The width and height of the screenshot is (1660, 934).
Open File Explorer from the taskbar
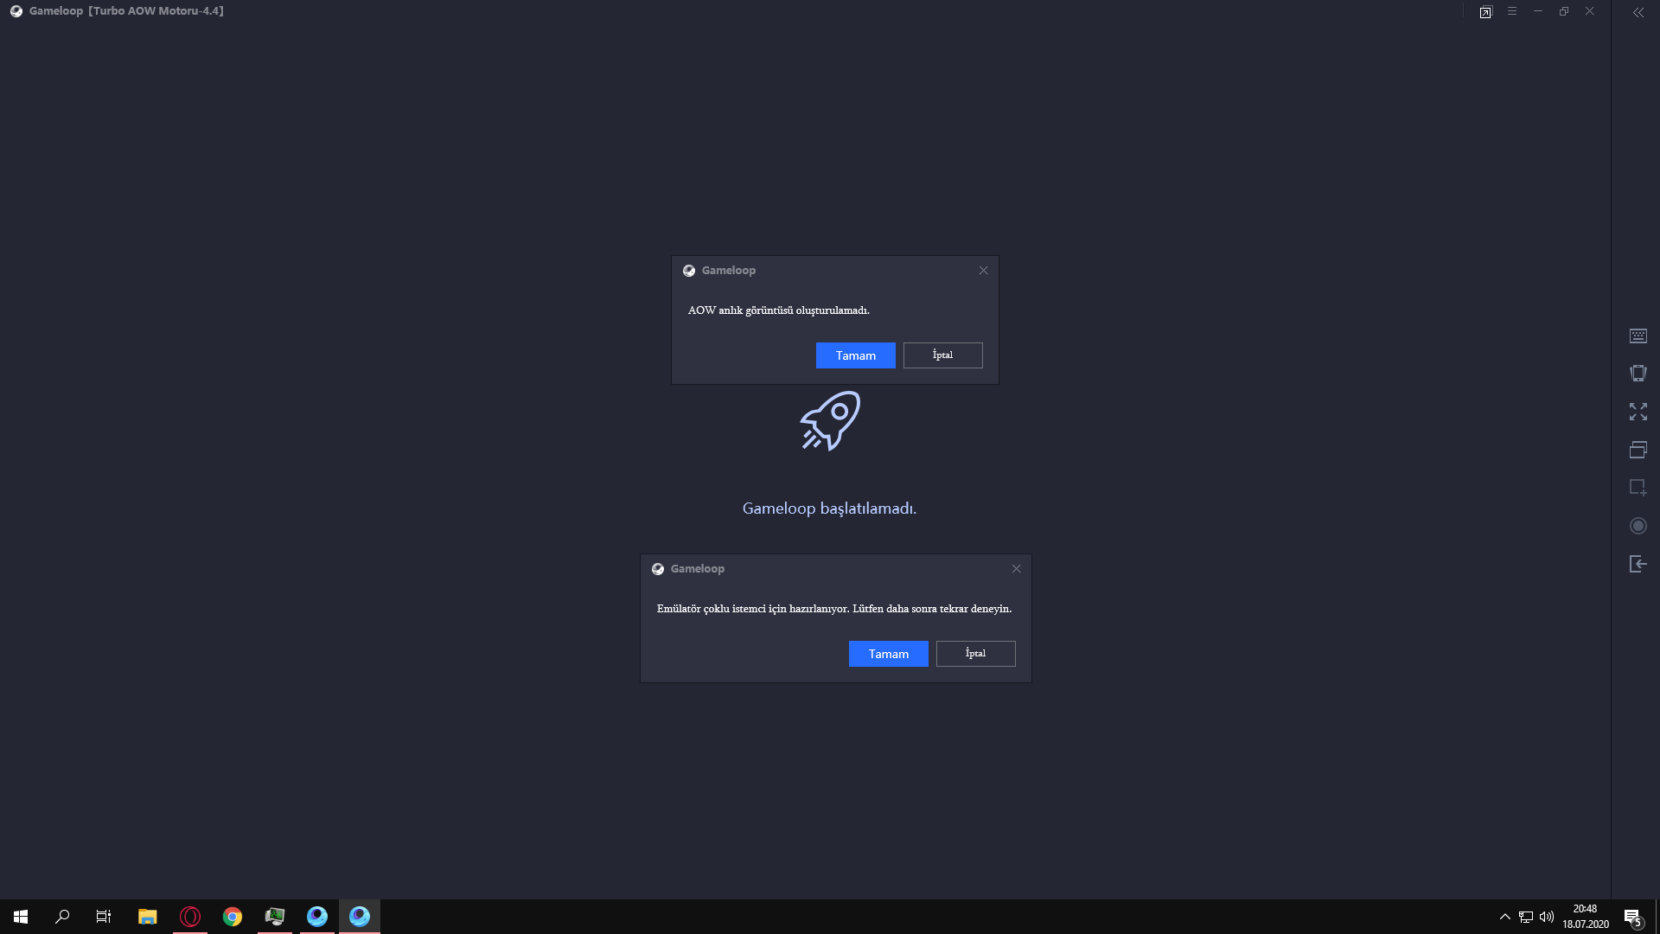(x=147, y=917)
